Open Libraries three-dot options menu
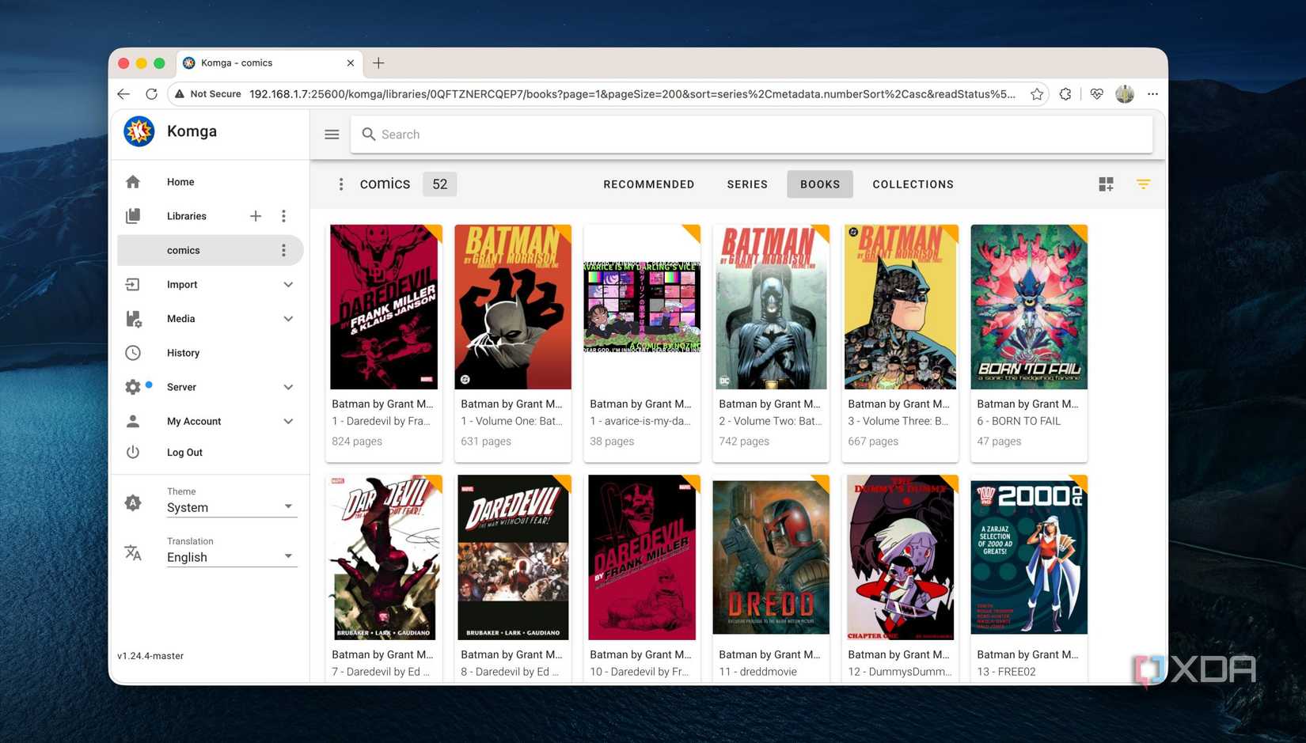This screenshot has height=743, width=1306. pos(283,216)
